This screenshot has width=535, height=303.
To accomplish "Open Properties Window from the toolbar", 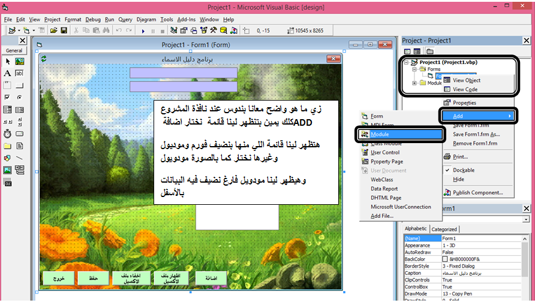I will tap(184, 31).
